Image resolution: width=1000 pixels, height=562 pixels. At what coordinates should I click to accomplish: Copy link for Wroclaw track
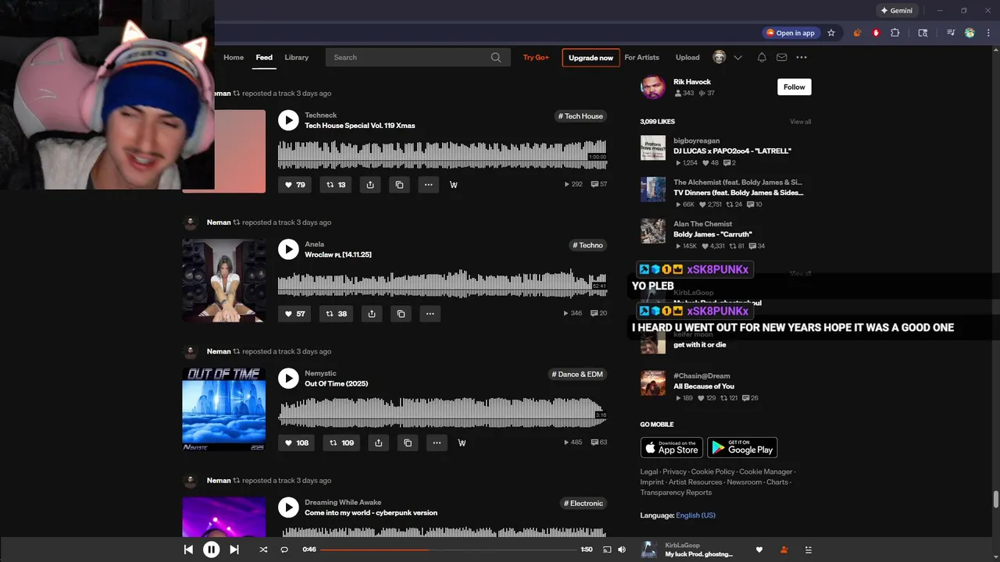[x=401, y=314]
